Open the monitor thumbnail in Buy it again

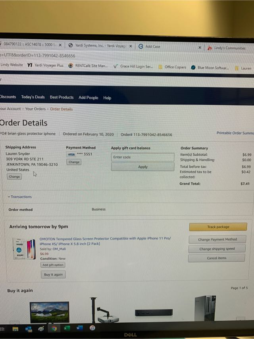pyautogui.click(x=50, y=312)
